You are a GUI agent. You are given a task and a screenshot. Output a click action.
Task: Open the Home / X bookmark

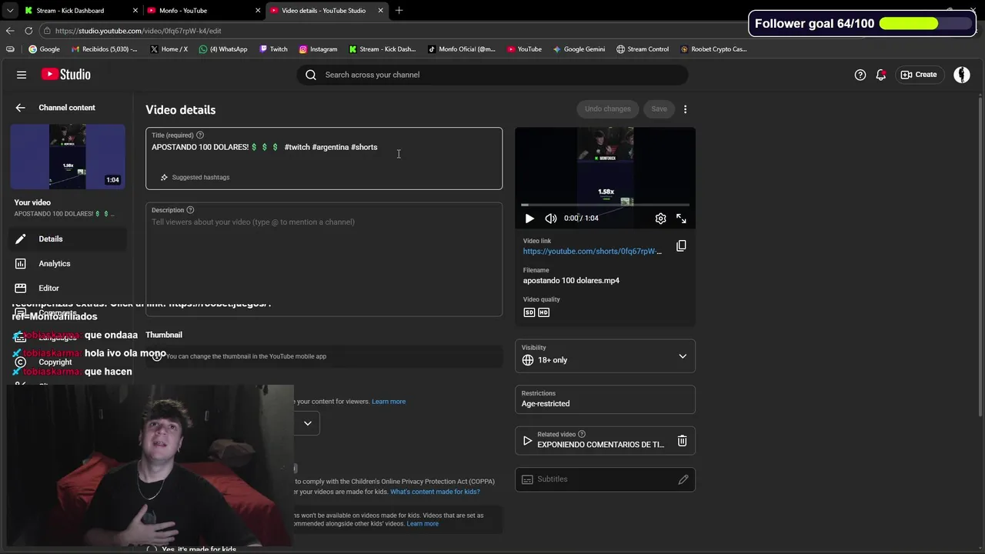(169, 49)
